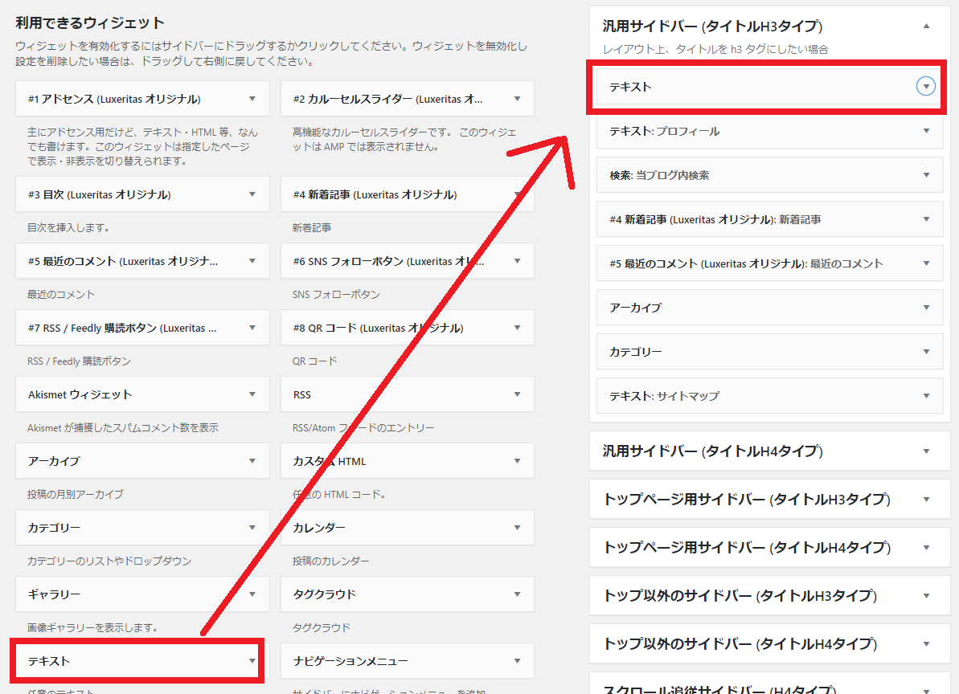Expand the テキスト: サイトマップ widget arrow
The image size is (959, 694).
point(926,396)
